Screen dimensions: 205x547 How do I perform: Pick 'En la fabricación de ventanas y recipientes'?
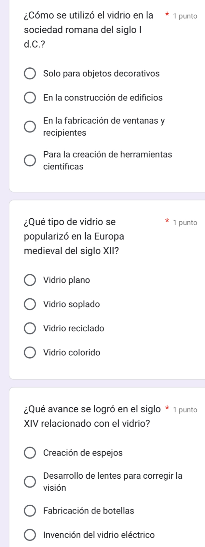pyautogui.click(x=30, y=127)
